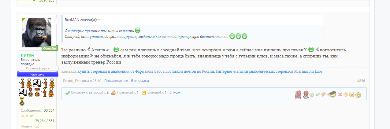
Task: Open the Питон username profile link
Action: 27,55
